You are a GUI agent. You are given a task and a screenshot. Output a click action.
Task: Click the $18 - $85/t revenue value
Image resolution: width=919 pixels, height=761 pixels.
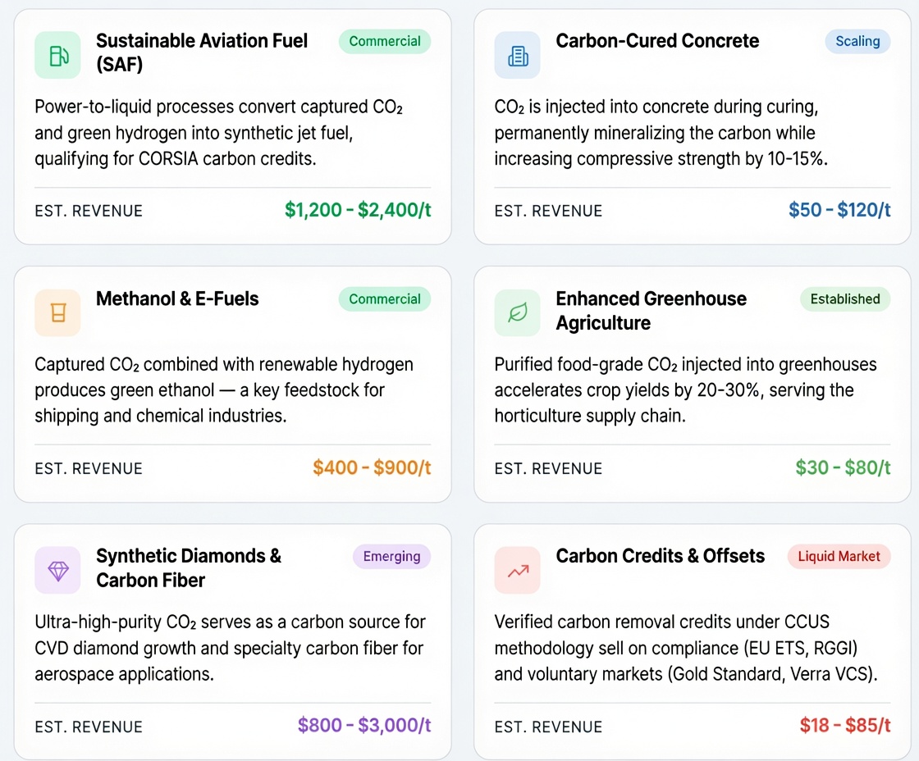click(x=845, y=725)
